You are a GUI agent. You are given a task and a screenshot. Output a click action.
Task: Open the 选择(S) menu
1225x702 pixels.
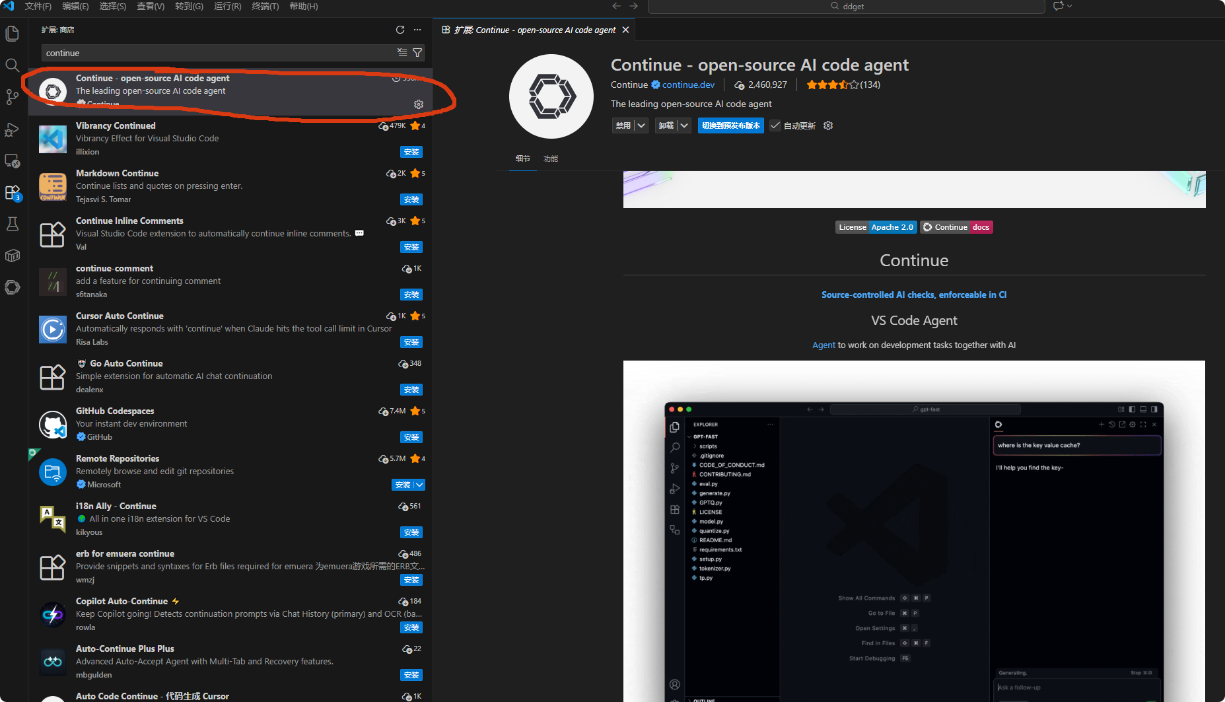pyautogui.click(x=113, y=6)
